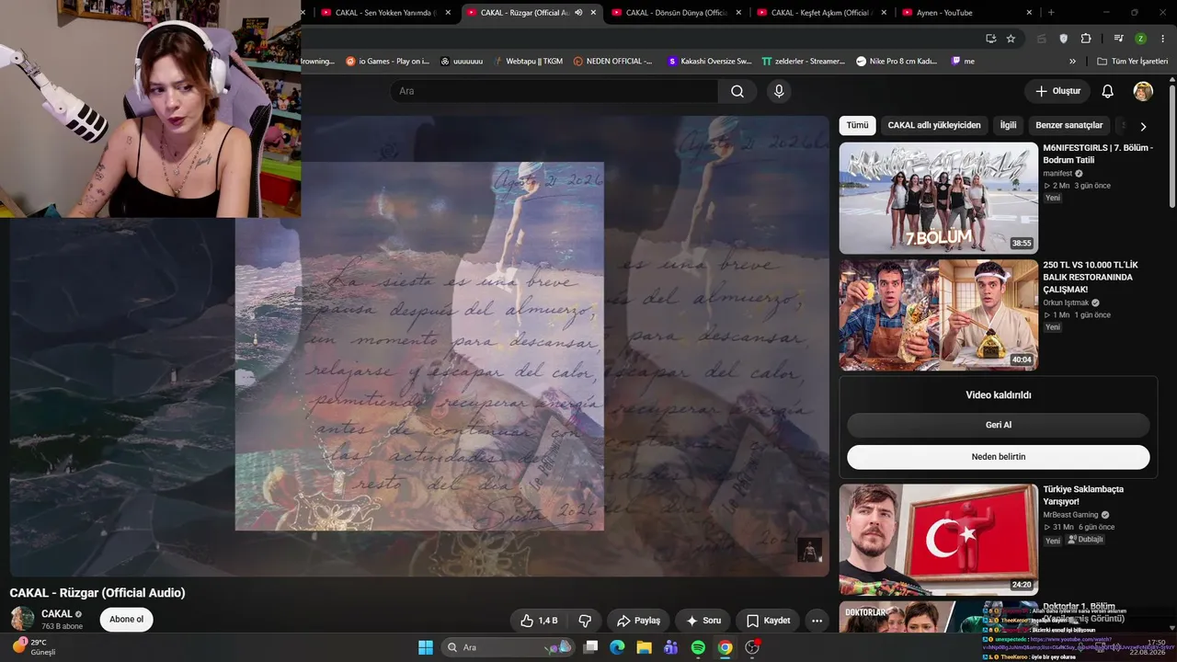
Task: Open the Türkiye Saklambaçta Yarışıyor video thumbnail
Action: pyautogui.click(x=938, y=540)
